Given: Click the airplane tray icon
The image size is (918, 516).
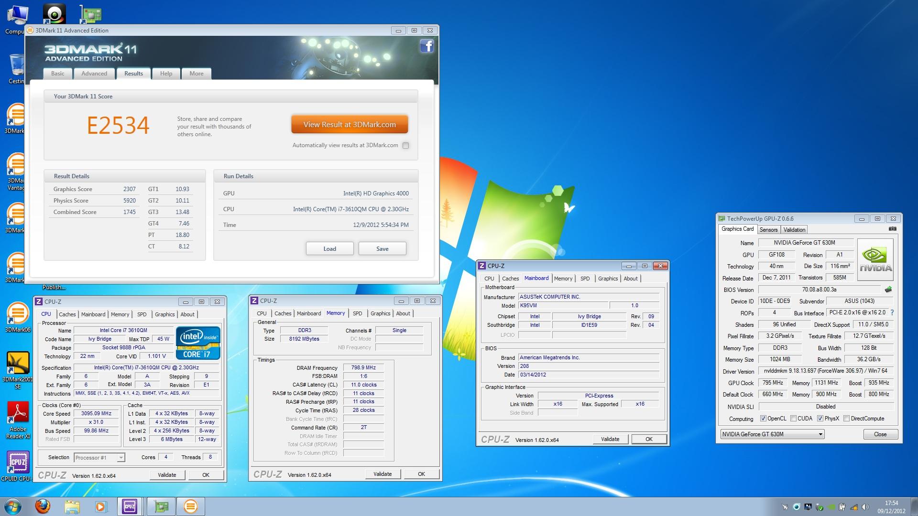Looking at the screenshot, I should [785, 507].
